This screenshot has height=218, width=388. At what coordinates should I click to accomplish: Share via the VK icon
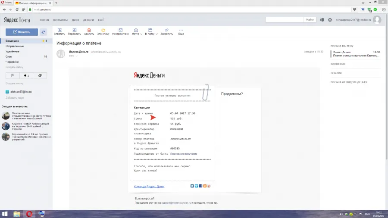click(x=192, y=186)
